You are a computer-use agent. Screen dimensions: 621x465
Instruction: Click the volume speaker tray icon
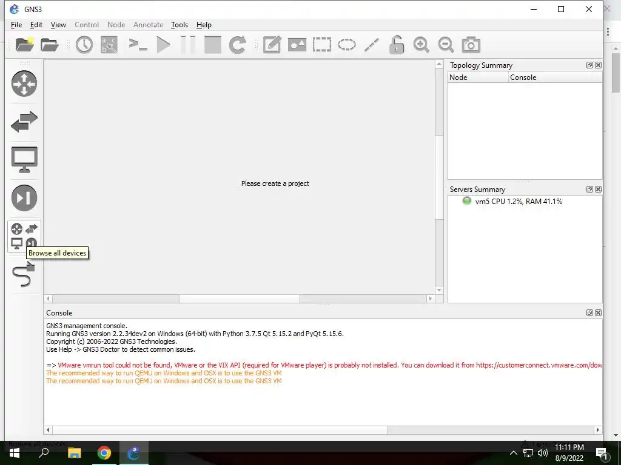point(543,453)
